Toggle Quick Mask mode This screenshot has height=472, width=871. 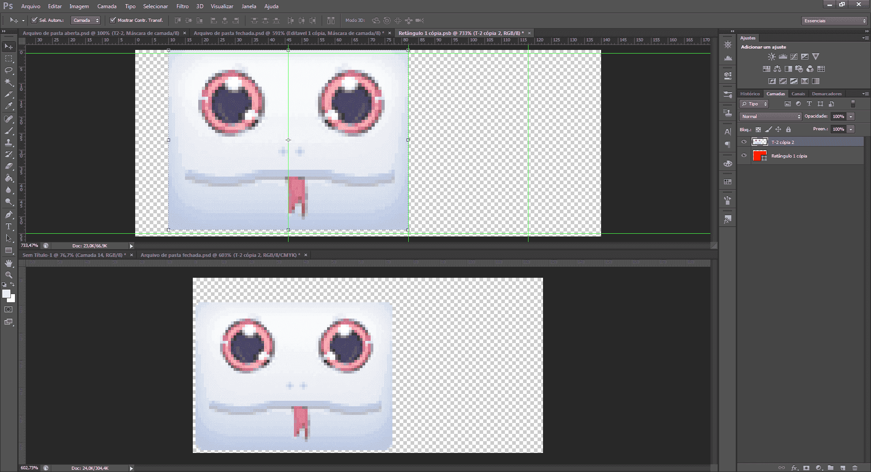9,310
